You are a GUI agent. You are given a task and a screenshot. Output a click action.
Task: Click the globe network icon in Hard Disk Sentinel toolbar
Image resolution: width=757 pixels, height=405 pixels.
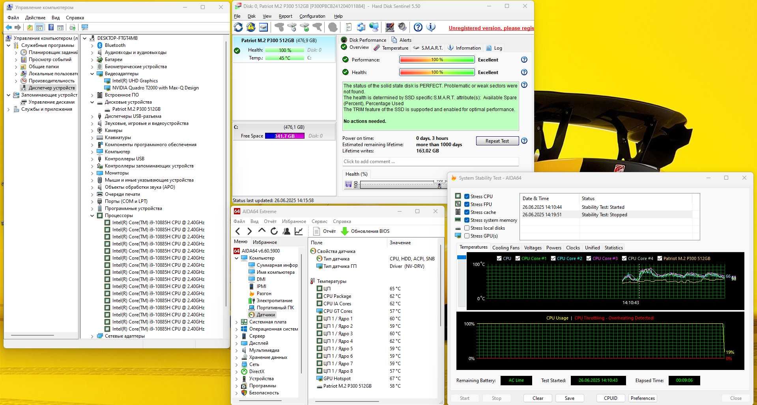click(x=374, y=27)
